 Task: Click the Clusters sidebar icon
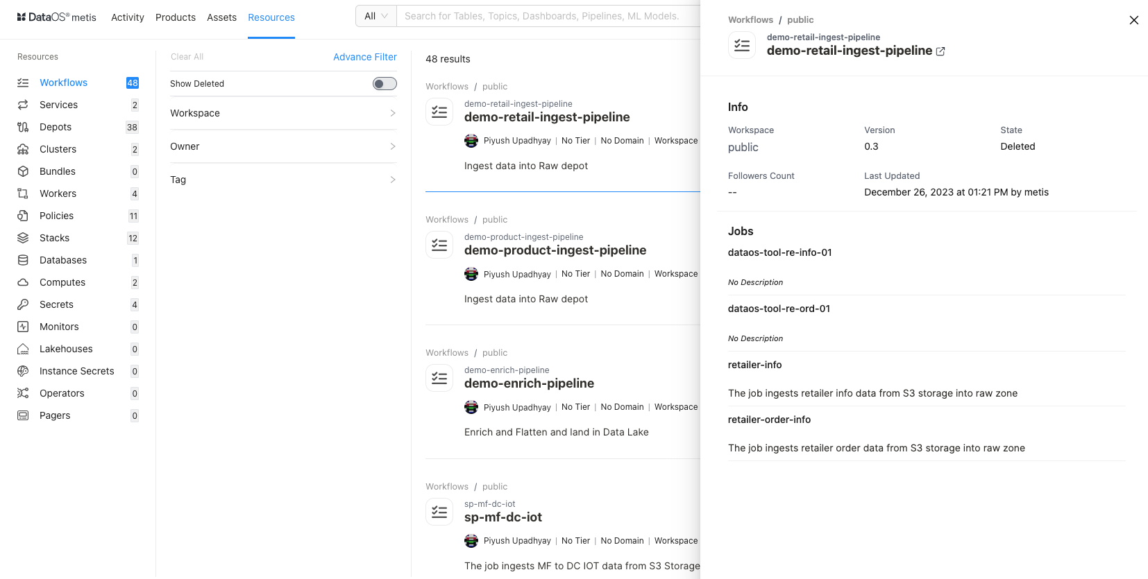point(23,149)
